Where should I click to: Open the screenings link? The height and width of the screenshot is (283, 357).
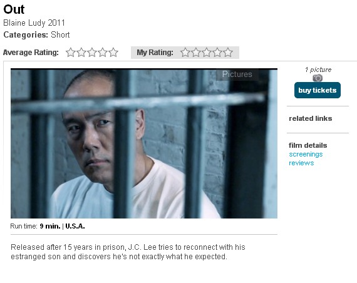click(306, 155)
